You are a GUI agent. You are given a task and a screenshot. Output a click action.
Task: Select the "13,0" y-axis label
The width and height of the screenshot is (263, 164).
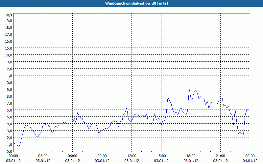coord(9,62)
